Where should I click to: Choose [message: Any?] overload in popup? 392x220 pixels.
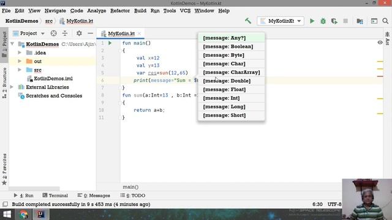pyautogui.click(x=232, y=38)
